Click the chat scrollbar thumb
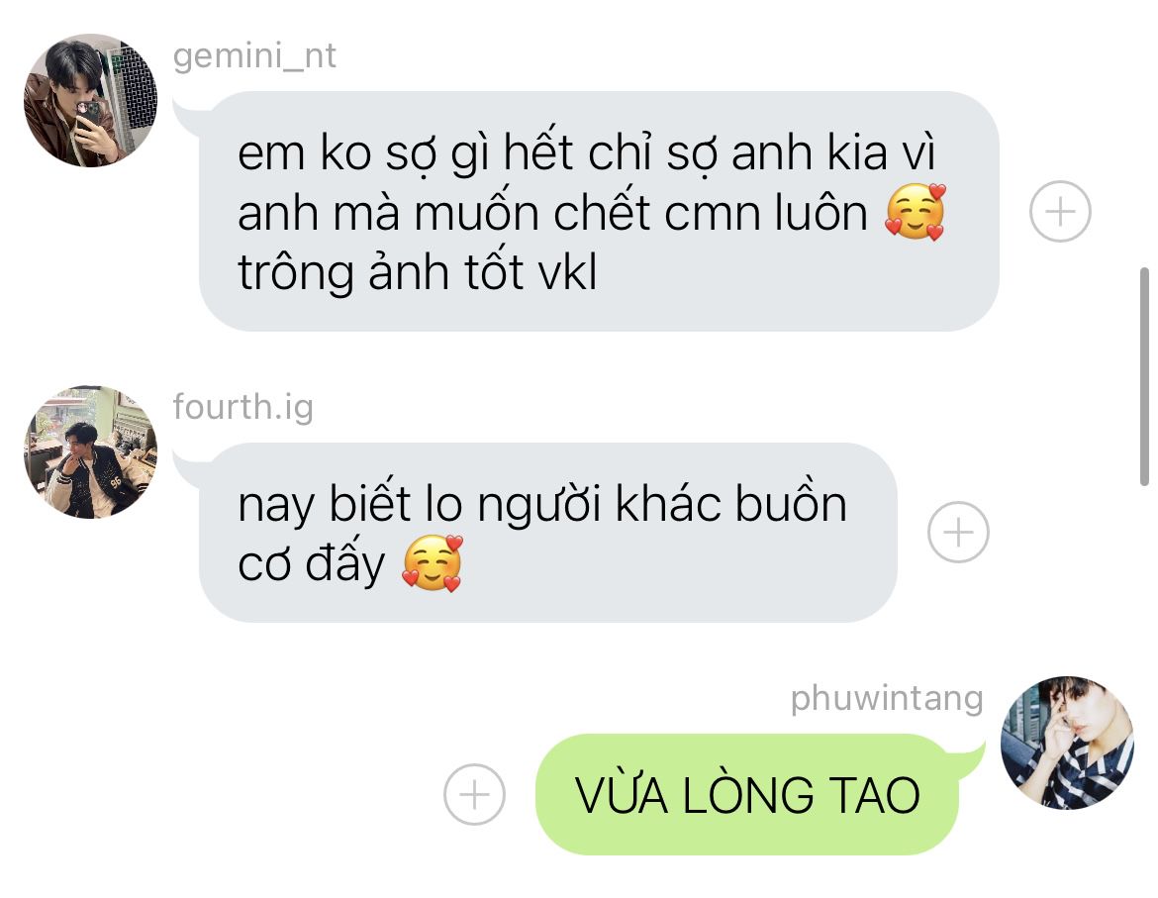Screen dimensions: 1158x898 click(x=1144, y=376)
